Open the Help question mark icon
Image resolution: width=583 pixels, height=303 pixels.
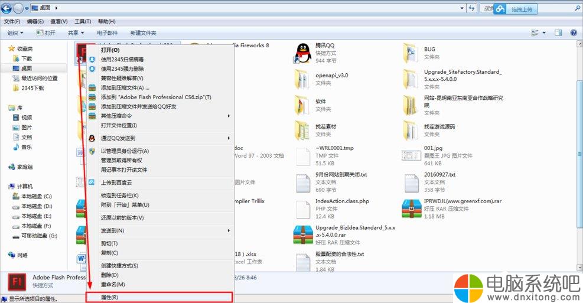574,32
